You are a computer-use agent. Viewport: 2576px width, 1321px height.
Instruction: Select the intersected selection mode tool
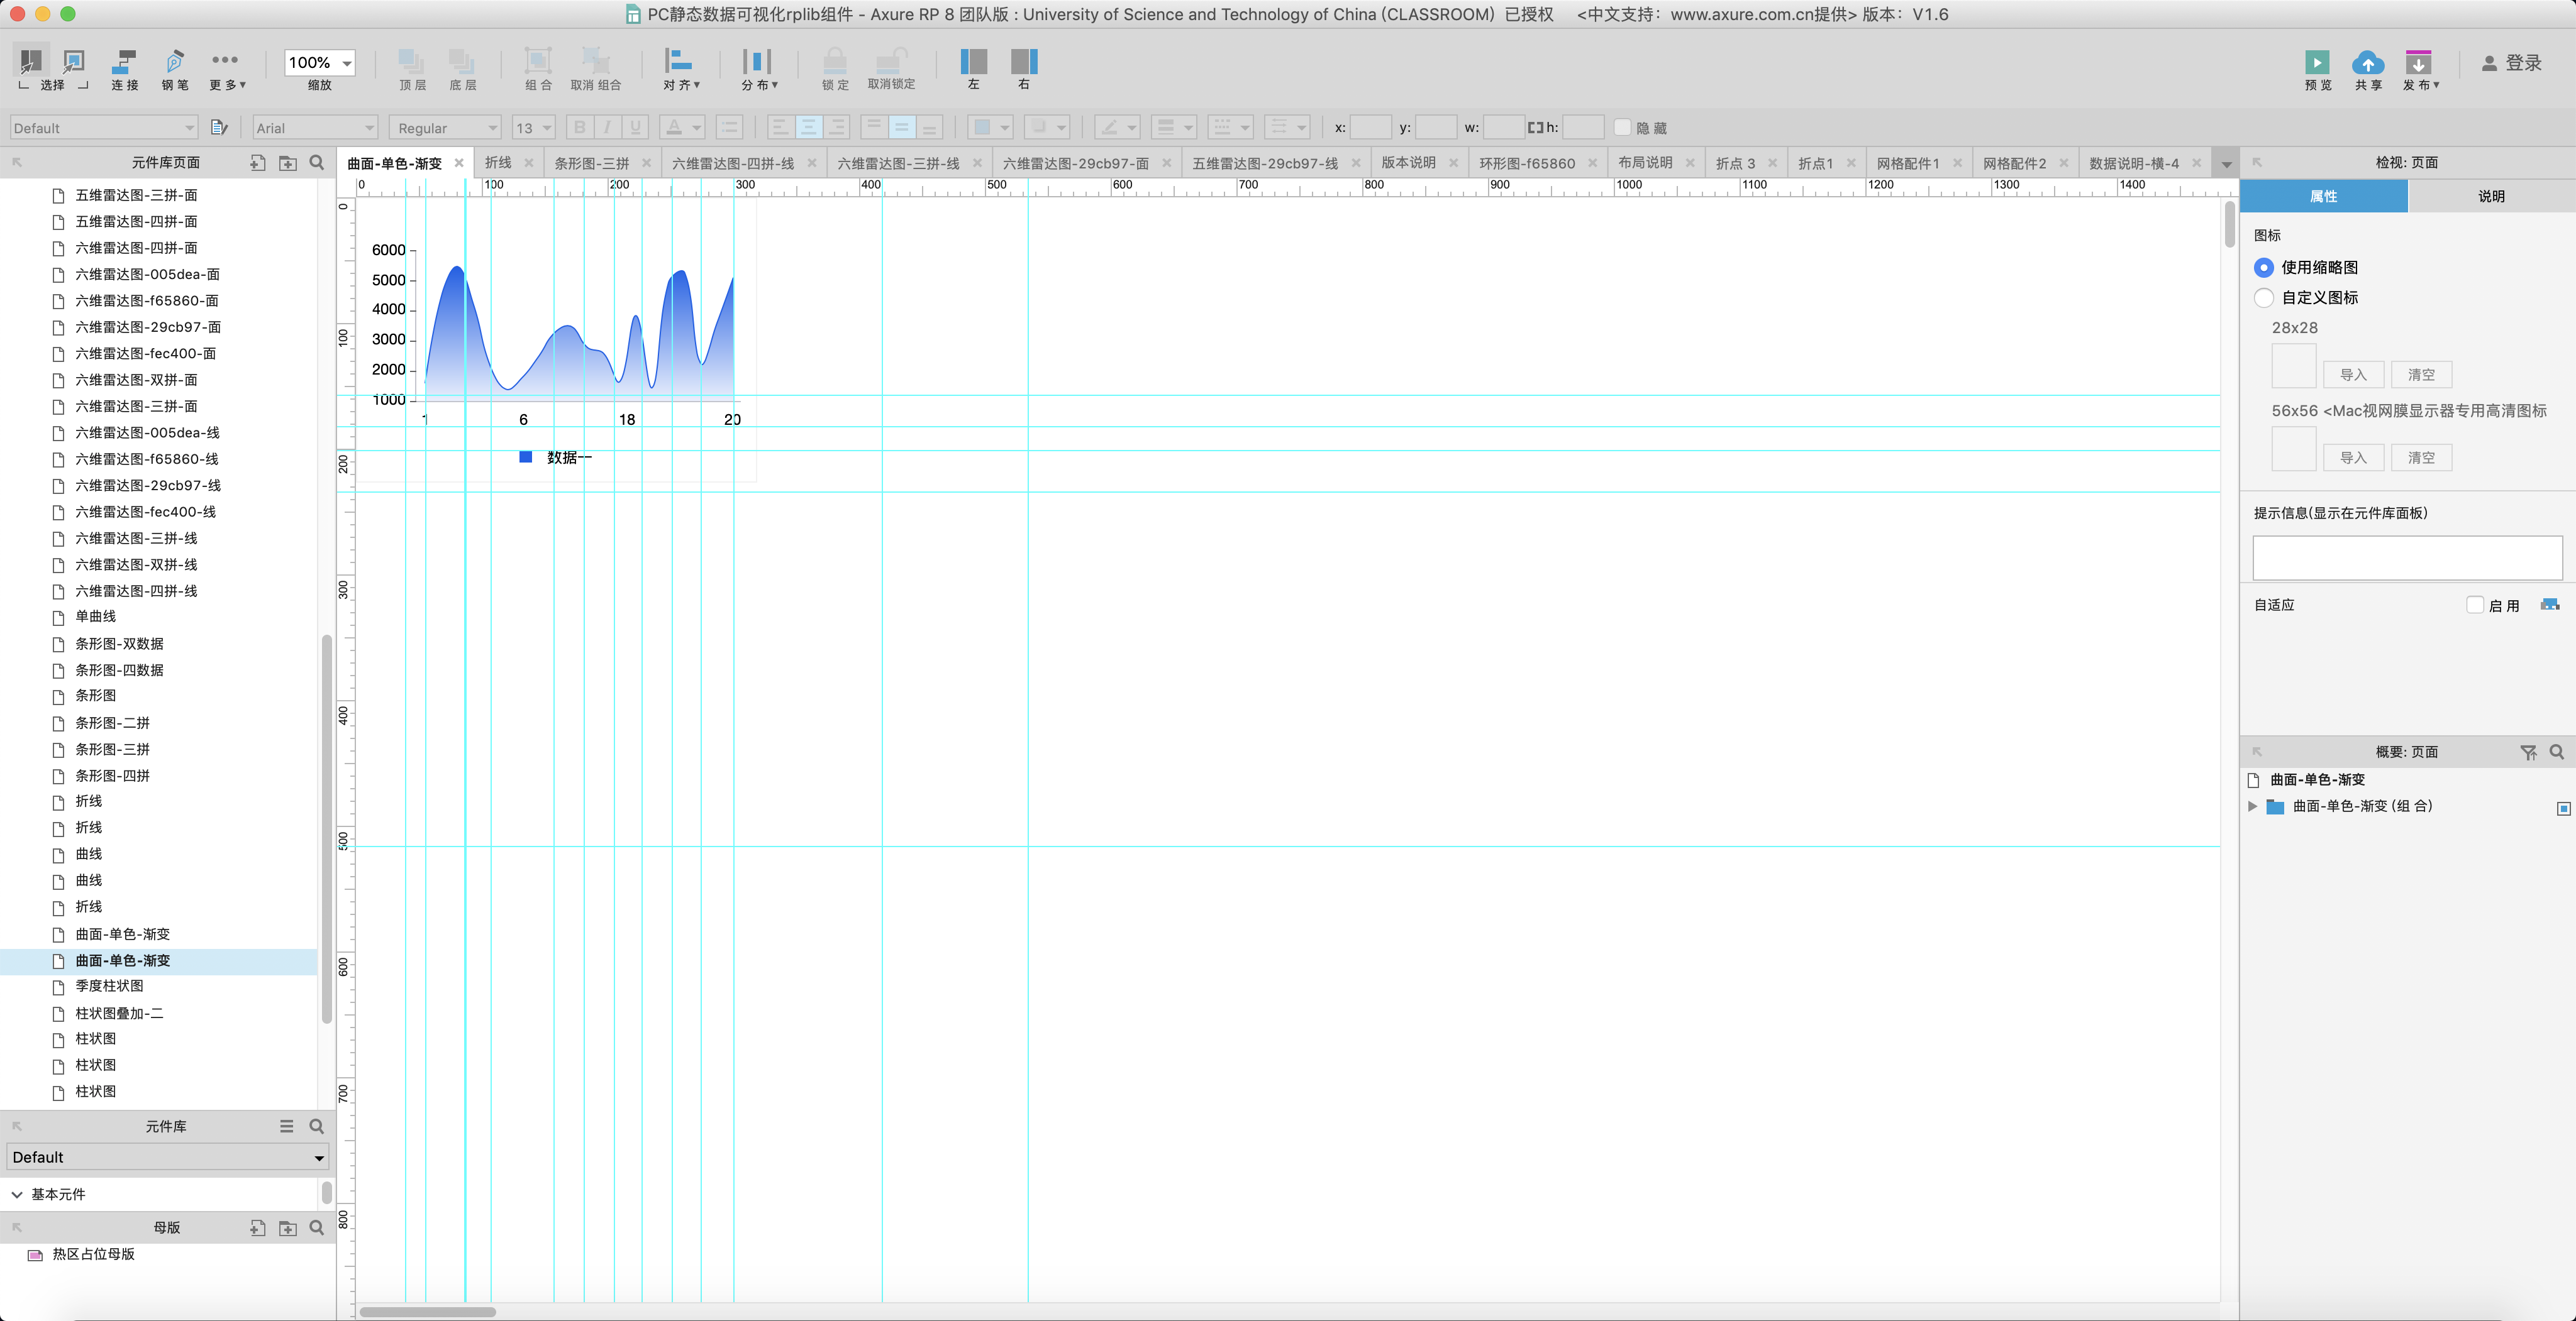[x=30, y=62]
